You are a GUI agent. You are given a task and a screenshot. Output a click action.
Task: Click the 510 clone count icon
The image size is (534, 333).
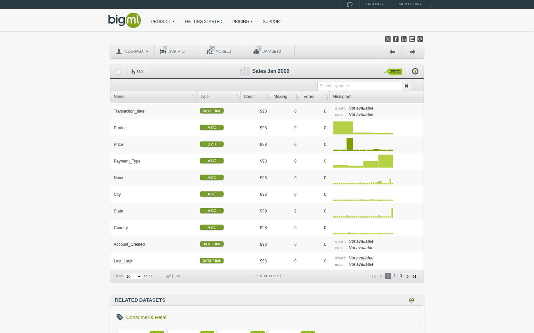[137, 72]
